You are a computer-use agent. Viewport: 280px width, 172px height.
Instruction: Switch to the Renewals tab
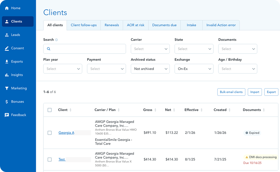click(x=112, y=25)
